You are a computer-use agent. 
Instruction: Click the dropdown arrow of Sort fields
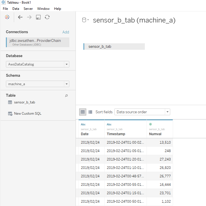click(167, 112)
